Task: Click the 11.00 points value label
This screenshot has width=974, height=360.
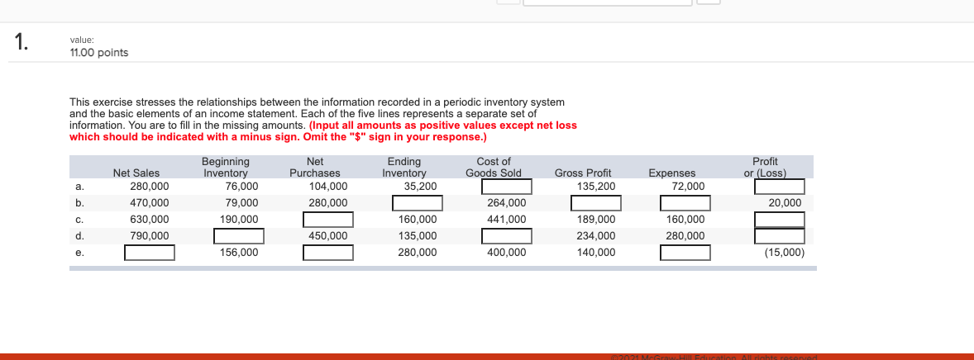Action: tap(98, 53)
